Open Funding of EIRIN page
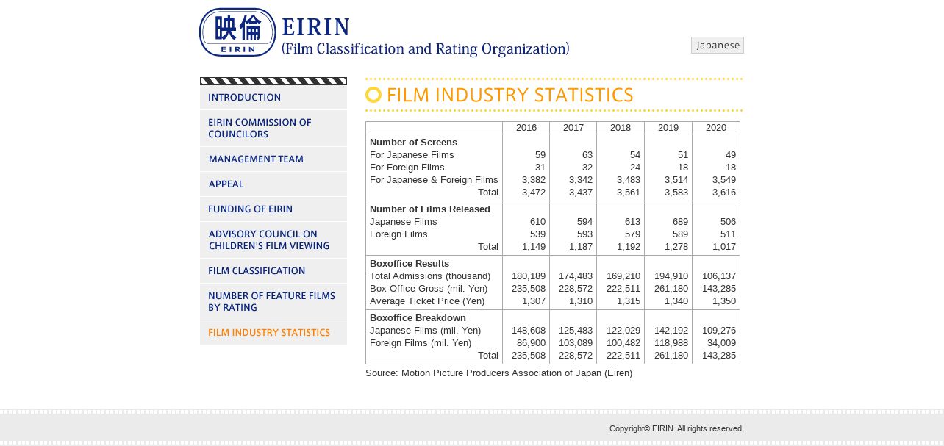Viewport: 944px width, 446px height. pos(273,209)
